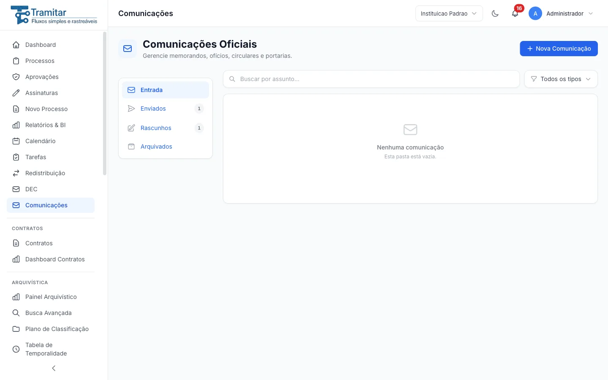Click the 'Administrador' username text

[x=565, y=14]
